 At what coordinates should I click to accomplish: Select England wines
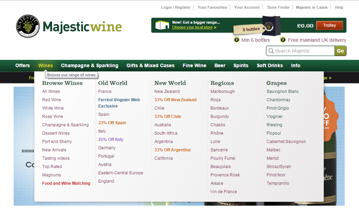[106, 181]
